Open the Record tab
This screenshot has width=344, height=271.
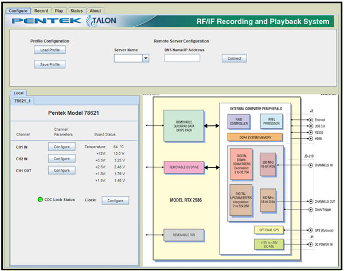pyautogui.click(x=41, y=11)
